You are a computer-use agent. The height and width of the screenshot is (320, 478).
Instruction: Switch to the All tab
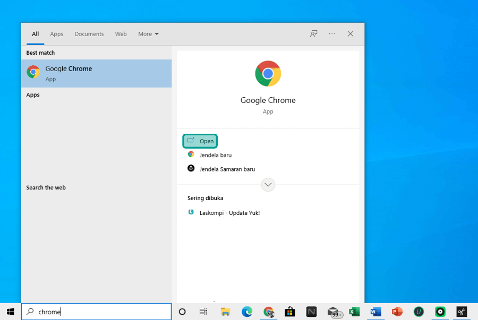pos(36,34)
